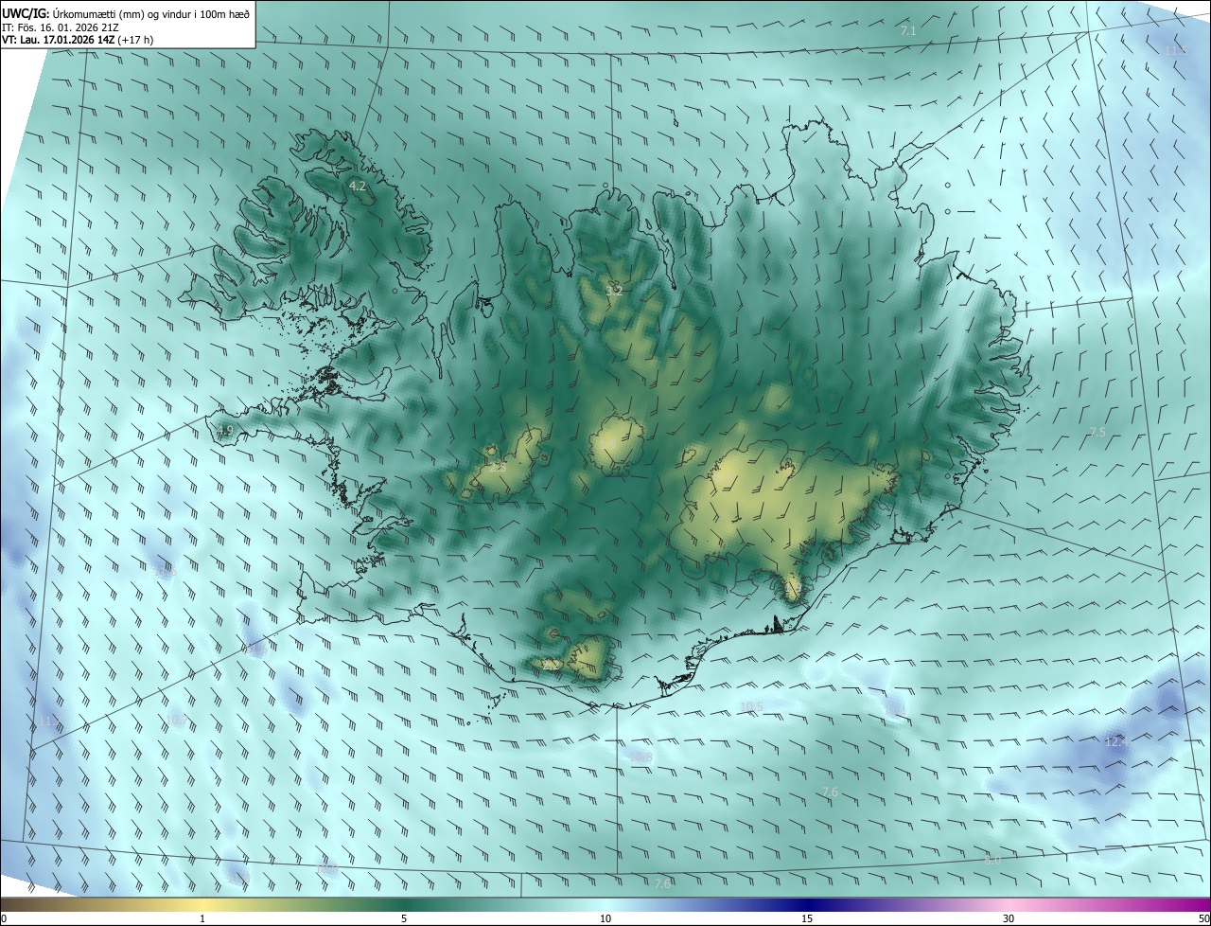Click the 0 tick on the color scale
Image resolution: width=1211 pixels, height=926 pixels.
(x=4, y=918)
